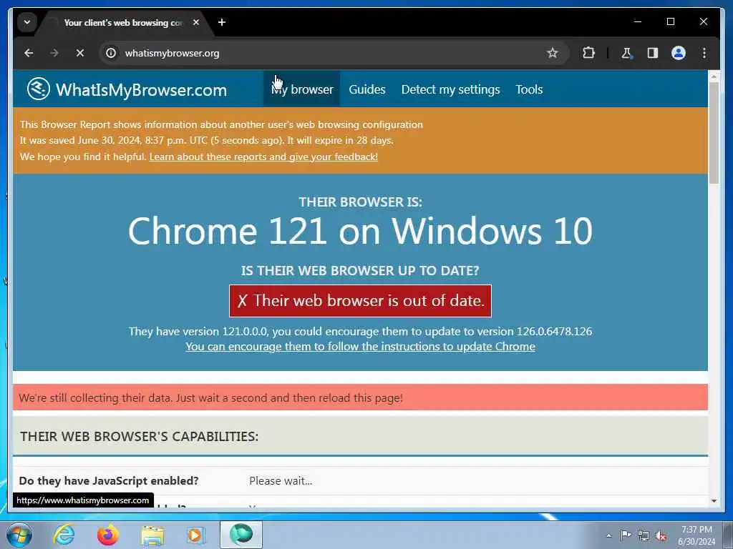Open the Chrome three-dot menu
Image resolution: width=733 pixels, height=549 pixels.
click(704, 53)
